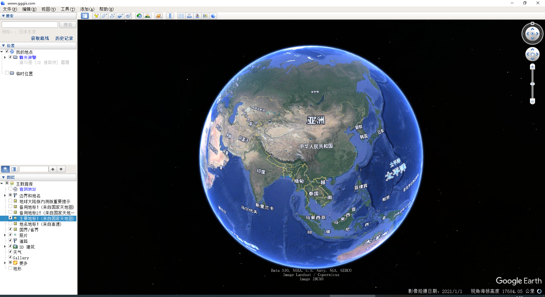Open the 视图(V) menu
This screenshot has width=545, height=297.
click(49, 9)
